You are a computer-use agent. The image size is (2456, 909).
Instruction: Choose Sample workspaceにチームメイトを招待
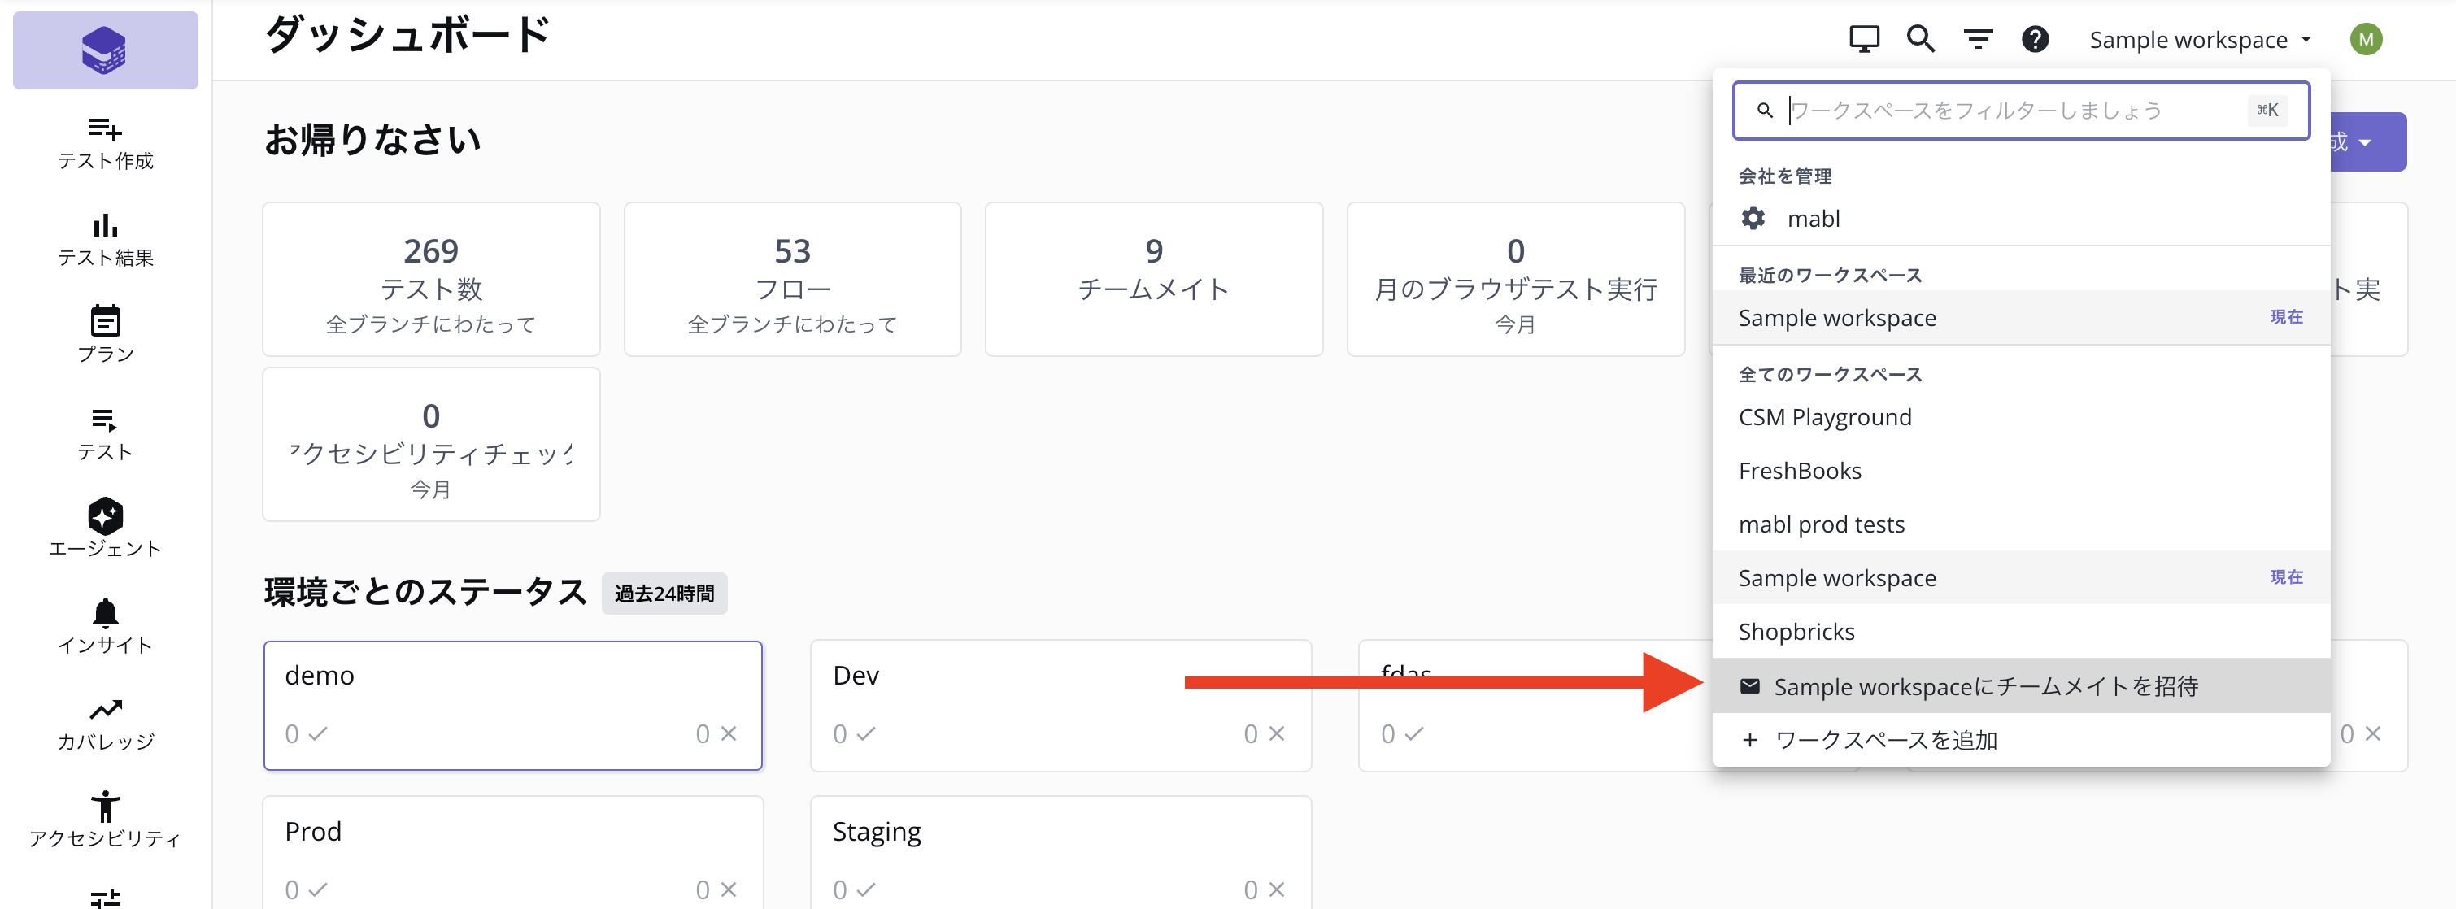click(x=2020, y=686)
